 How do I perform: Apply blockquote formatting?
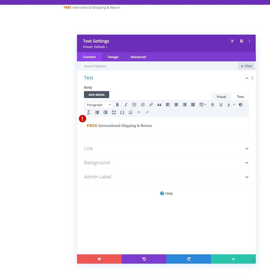tap(159, 105)
